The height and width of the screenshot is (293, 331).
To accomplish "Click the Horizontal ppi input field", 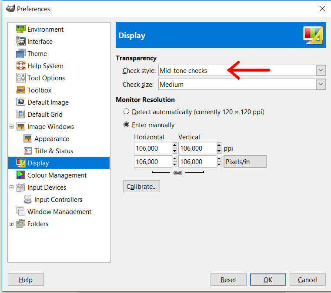I will tap(153, 148).
